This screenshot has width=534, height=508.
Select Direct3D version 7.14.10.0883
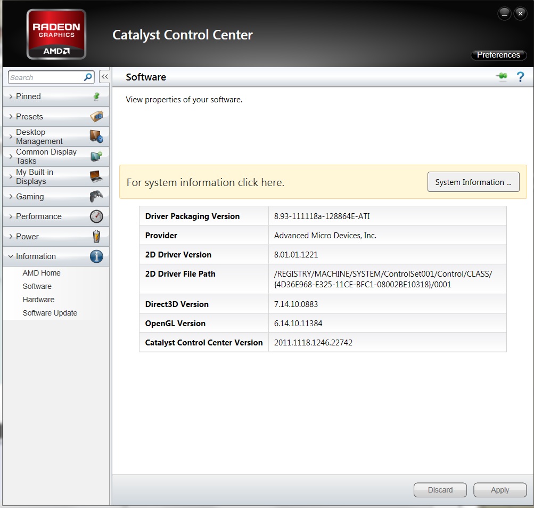click(296, 304)
